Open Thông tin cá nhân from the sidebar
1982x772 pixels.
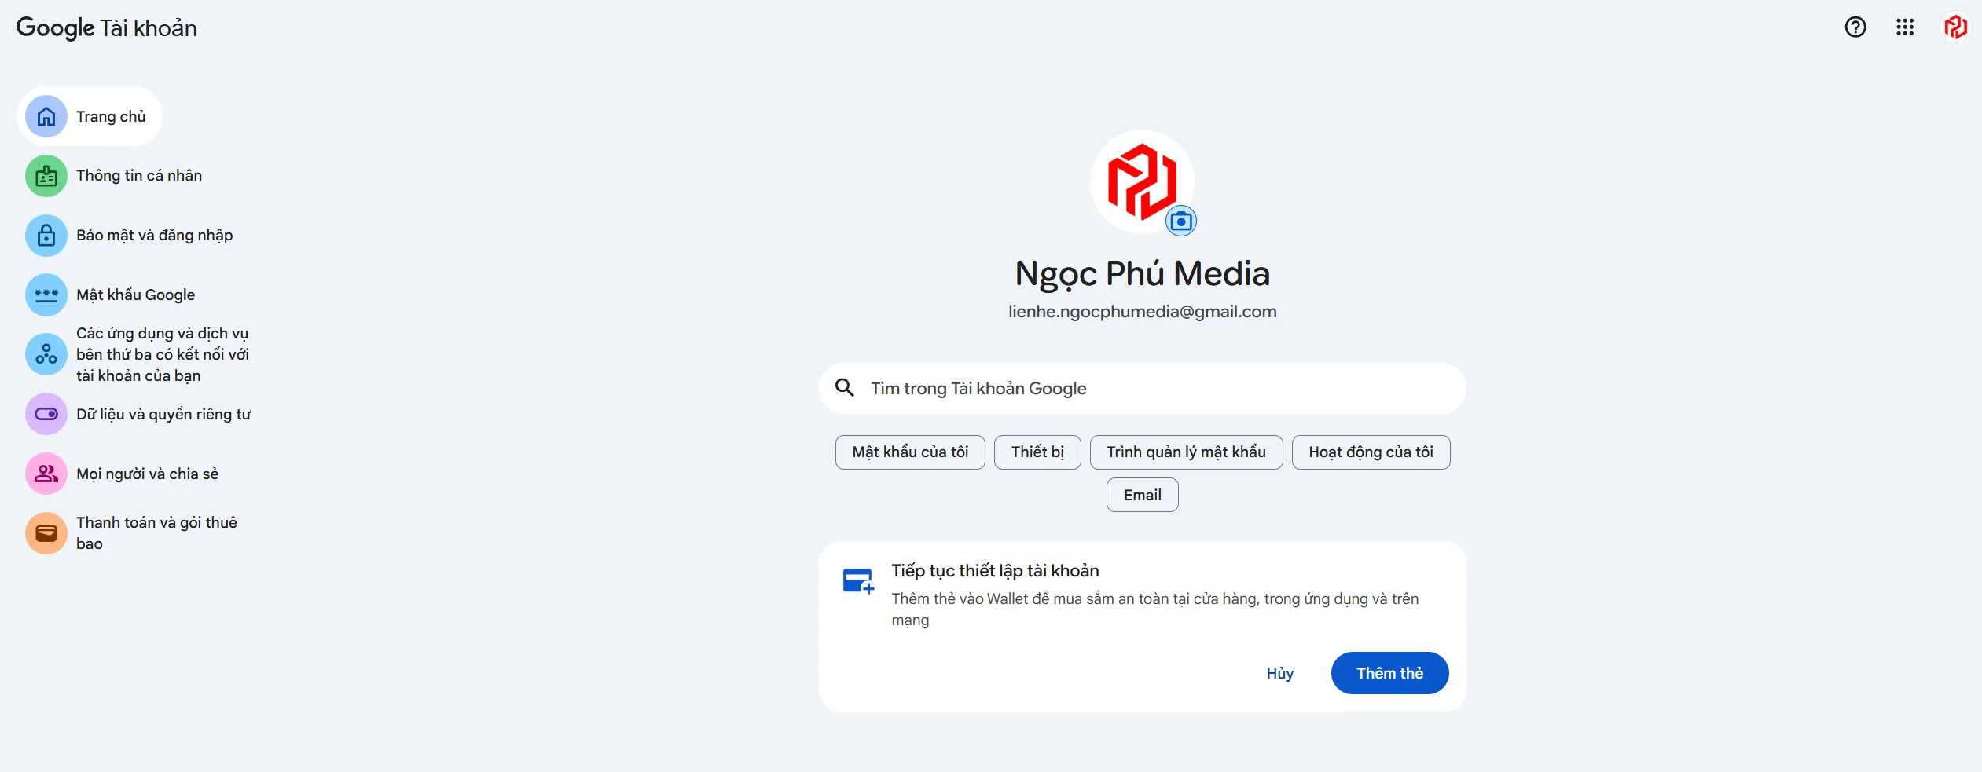pyautogui.click(x=138, y=175)
